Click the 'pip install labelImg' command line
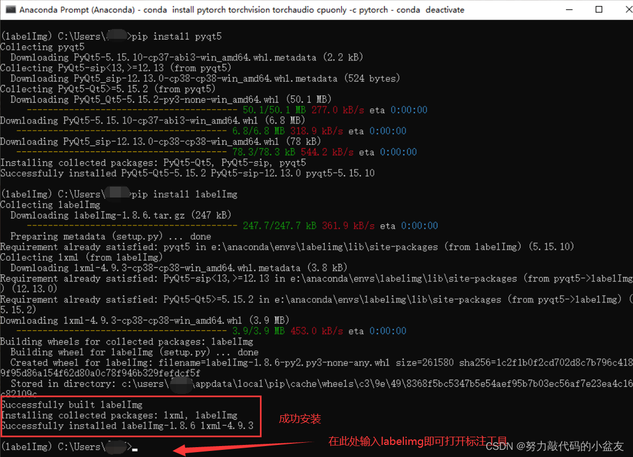This screenshot has width=633, height=457. point(119,194)
